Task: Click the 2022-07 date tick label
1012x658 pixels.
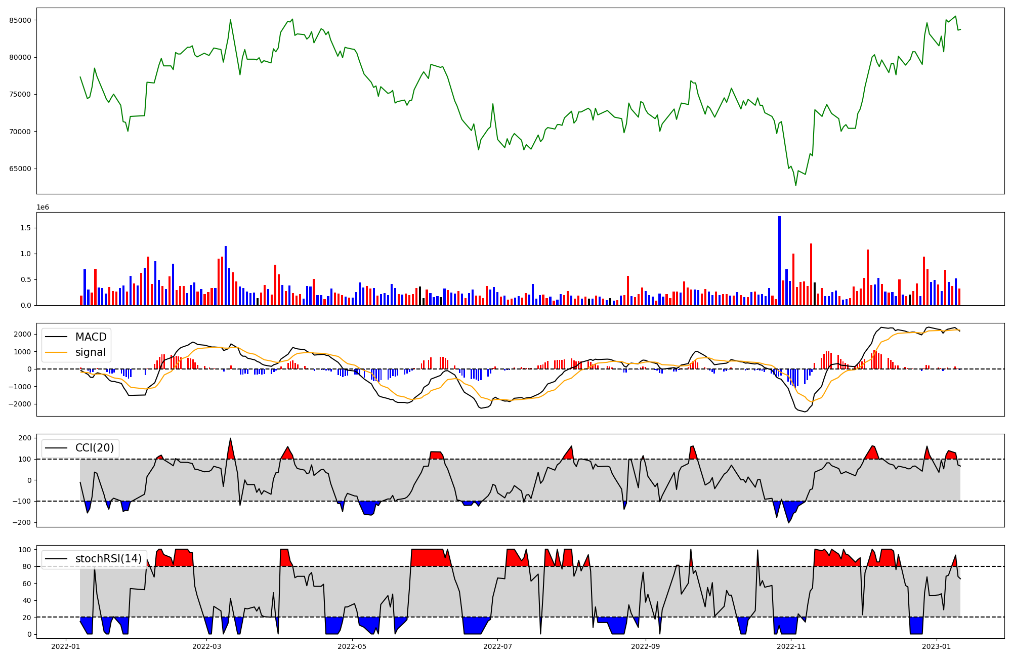Action: click(x=497, y=646)
